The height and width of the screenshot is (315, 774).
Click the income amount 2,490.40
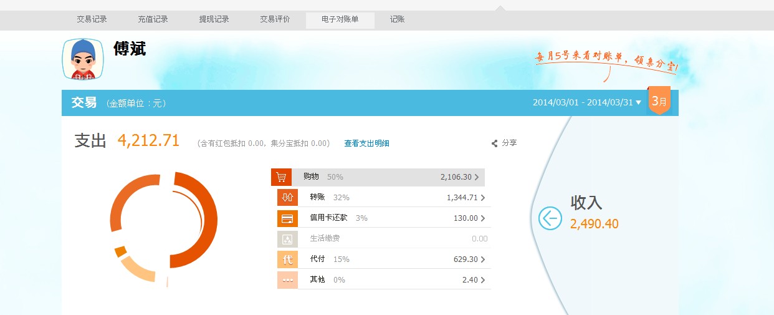pos(595,224)
